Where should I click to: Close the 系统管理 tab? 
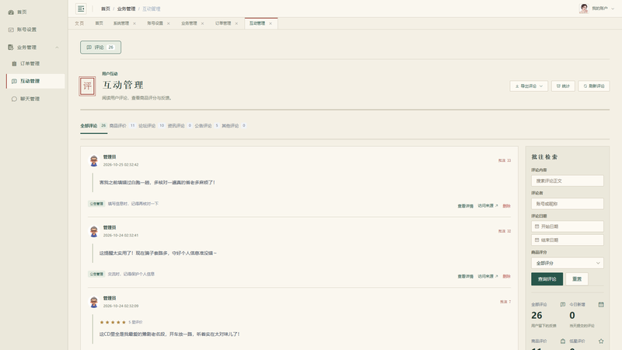point(135,23)
